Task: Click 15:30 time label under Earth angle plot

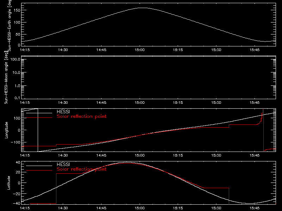Action: click(x=216, y=50)
